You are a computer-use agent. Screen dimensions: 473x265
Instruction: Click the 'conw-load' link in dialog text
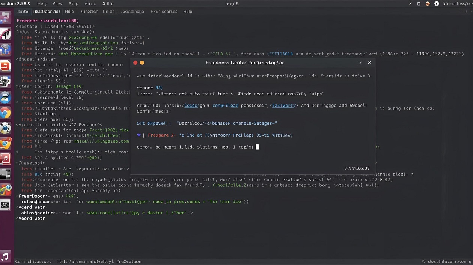(225, 106)
